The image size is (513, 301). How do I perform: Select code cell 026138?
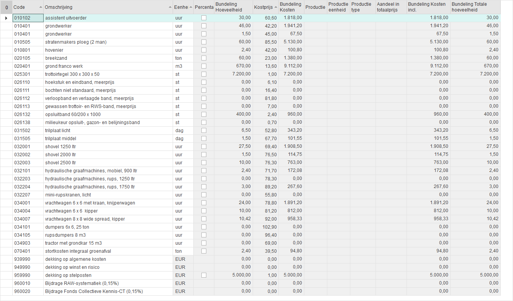[28, 123]
